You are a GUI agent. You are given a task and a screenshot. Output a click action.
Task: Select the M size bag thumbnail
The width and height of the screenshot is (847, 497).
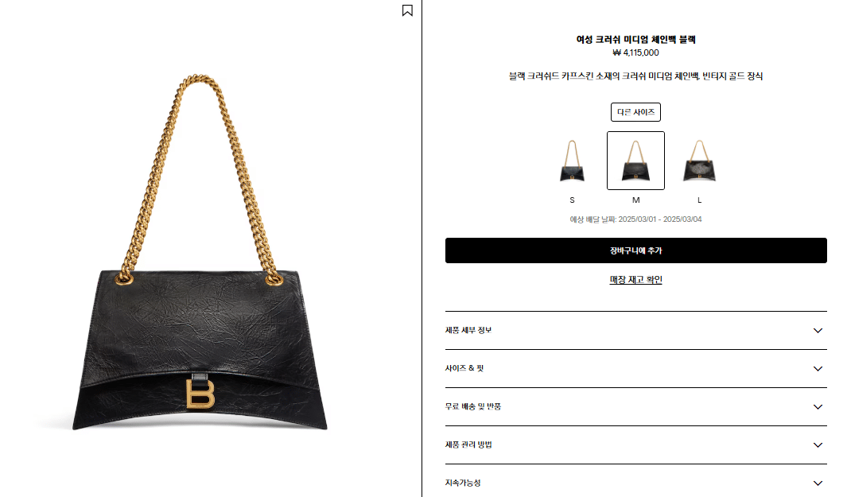pyautogui.click(x=635, y=161)
